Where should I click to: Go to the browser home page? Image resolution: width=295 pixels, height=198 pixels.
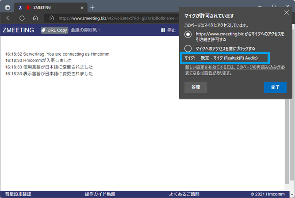(x=35, y=18)
